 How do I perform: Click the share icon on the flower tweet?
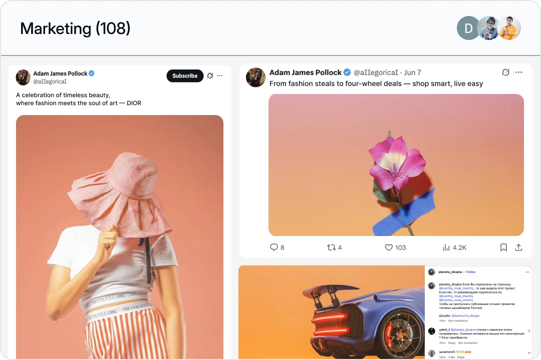pos(518,247)
